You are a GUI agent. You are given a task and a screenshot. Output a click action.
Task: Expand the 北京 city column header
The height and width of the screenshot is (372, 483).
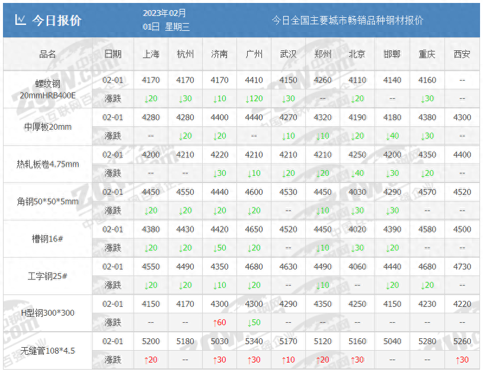click(357, 54)
